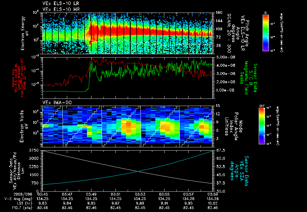This screenshot has height=212, width=307.
Task: Click the "LST (hr)" row label
Action: 24,203
